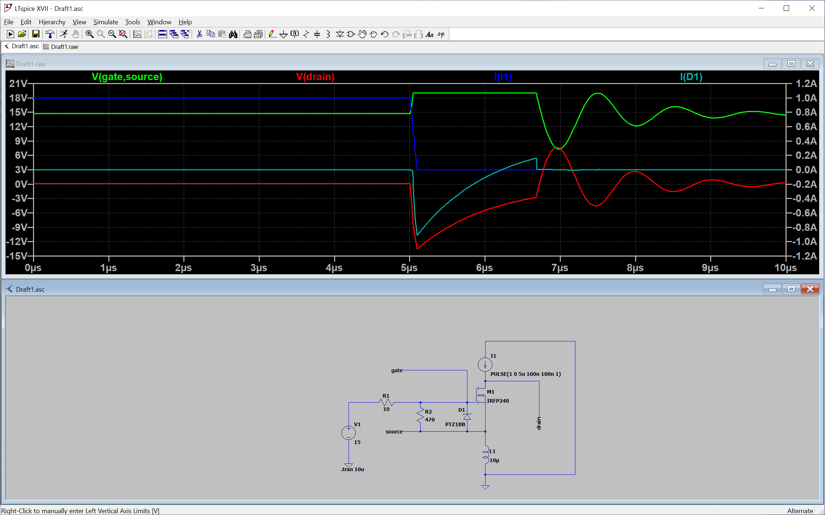Click the V(drain) trace label
The height and width of the screenshot is (515, 825).
(x=315, y=77)
